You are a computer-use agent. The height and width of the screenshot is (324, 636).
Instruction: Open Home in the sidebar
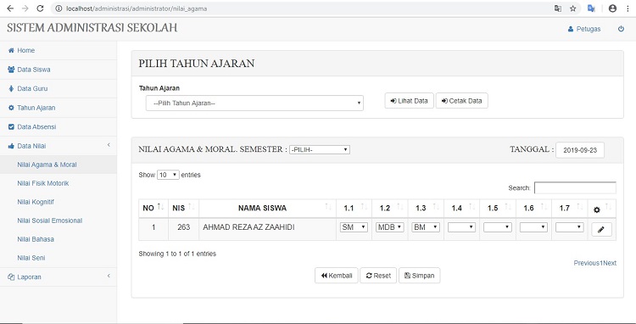[x=59, y=50]
